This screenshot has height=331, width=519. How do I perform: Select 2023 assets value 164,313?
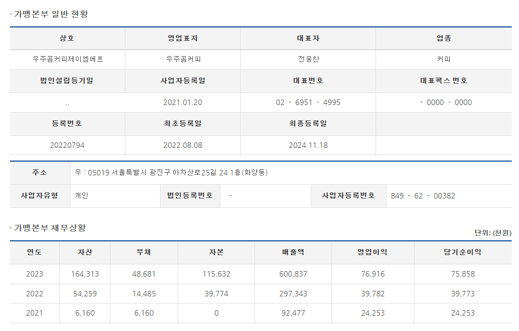[x=85, y=274]
